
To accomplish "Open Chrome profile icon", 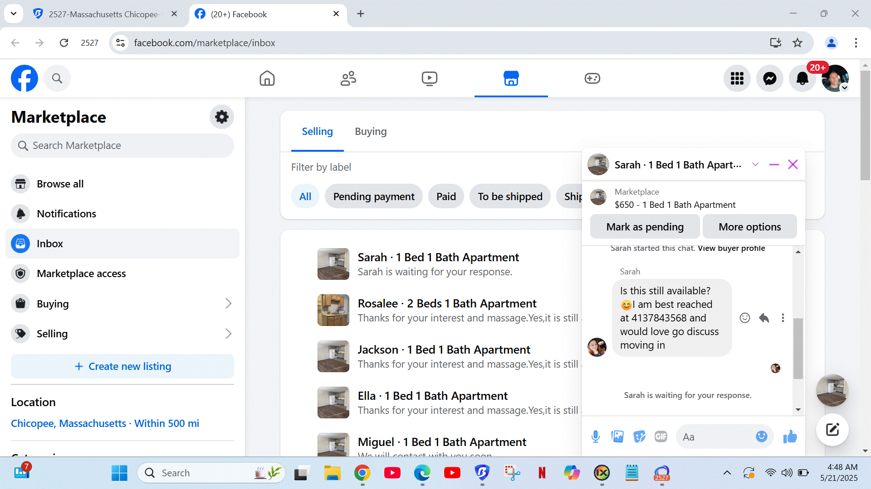I will [832, 43].
